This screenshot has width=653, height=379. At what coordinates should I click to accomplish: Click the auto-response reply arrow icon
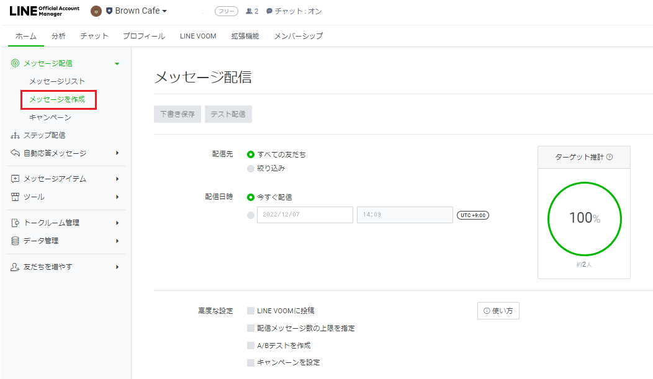pos(16,153)
